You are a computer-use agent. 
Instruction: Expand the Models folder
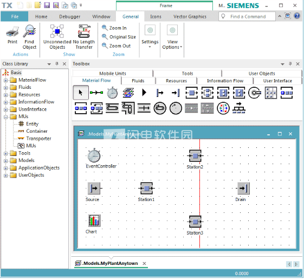click(x=5, y=161)
